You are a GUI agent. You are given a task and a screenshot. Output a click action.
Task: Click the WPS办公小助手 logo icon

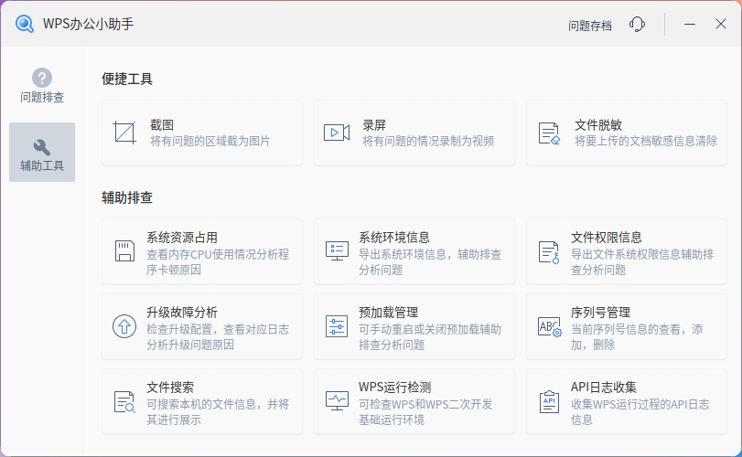click(24, 24)
